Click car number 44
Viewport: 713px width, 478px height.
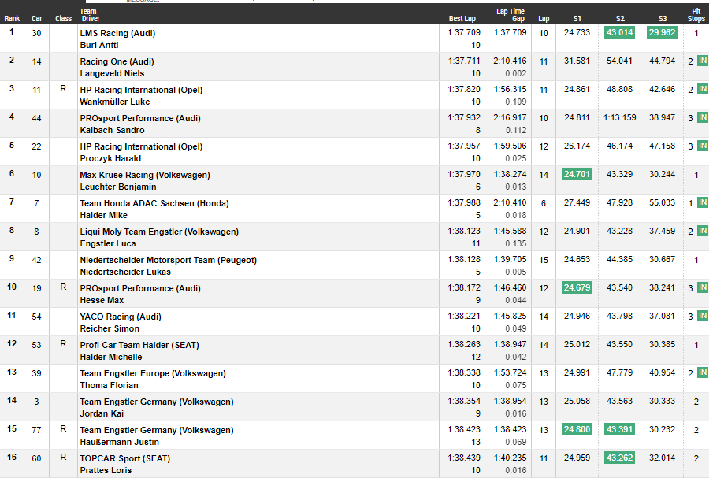[36, 118]
